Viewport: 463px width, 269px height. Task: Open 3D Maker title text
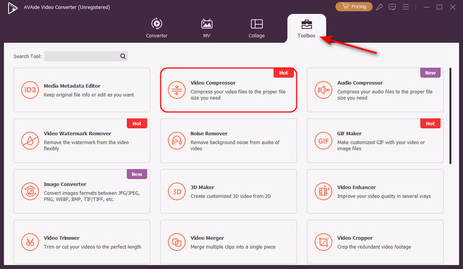202,187
